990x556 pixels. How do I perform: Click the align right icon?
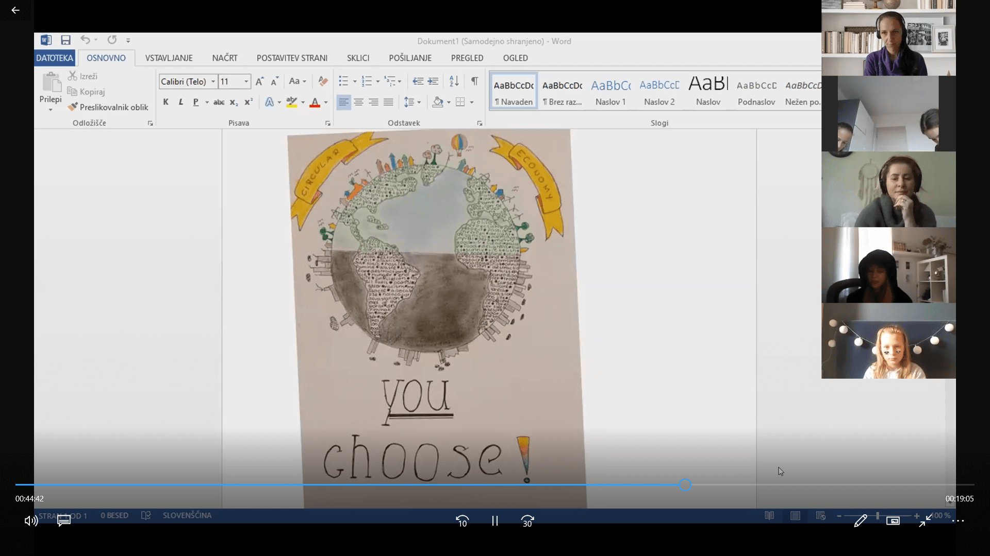[x=373, y=102]
